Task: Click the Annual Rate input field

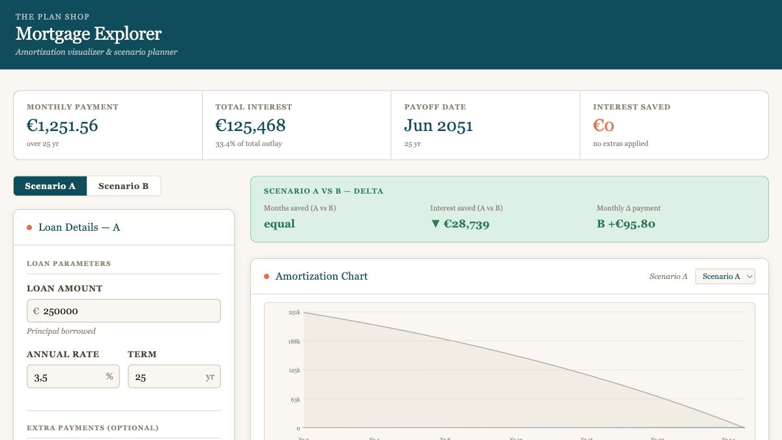Action: point(73,377)
